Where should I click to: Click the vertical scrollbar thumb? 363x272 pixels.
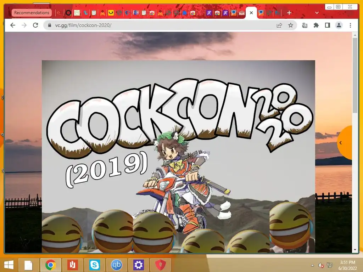pyautogui.click(x=355, y=75)
